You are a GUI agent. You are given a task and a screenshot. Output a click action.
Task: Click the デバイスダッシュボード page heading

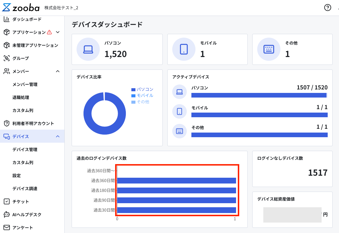pyautogui.click(x=107, y=24)
